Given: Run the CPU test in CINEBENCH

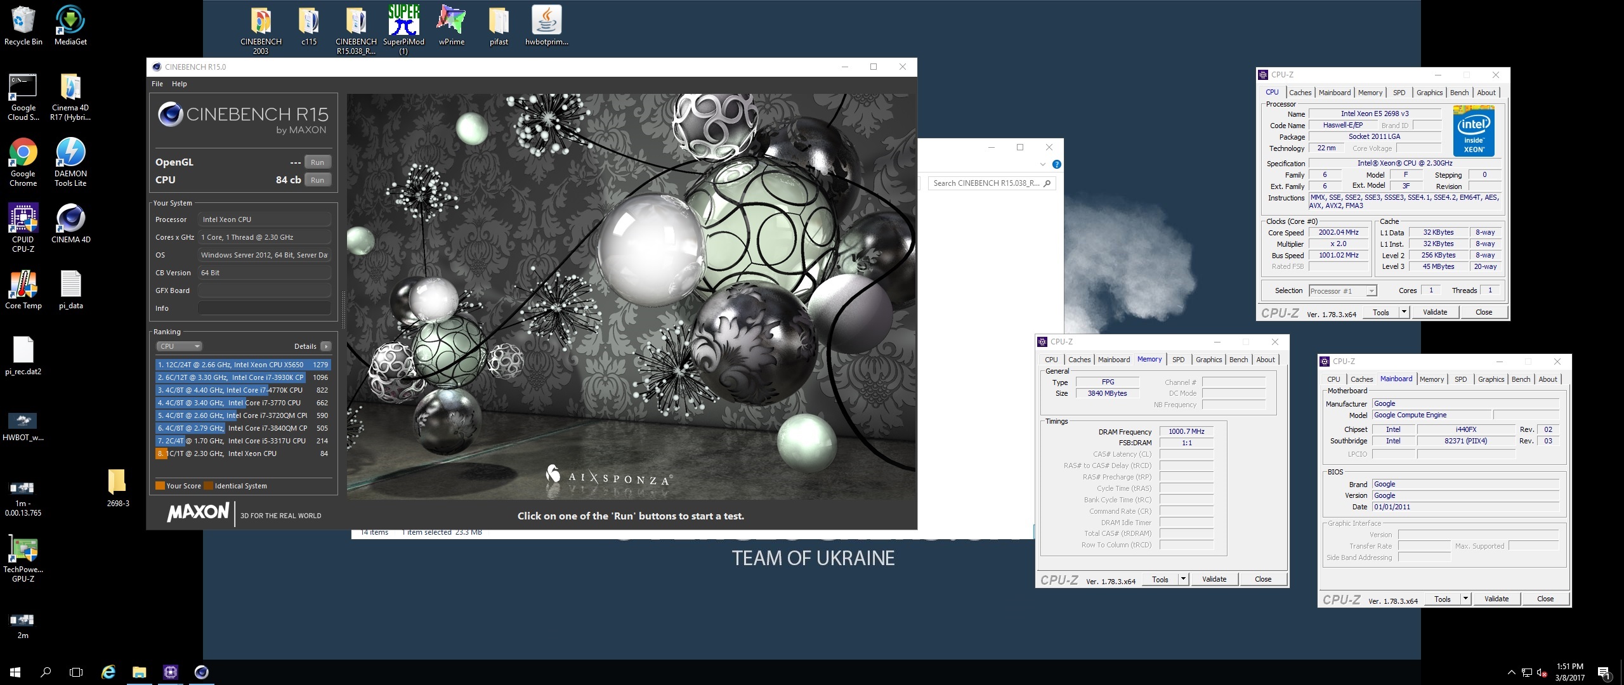Looking at the screenshot, I should (x=317, y=180).
